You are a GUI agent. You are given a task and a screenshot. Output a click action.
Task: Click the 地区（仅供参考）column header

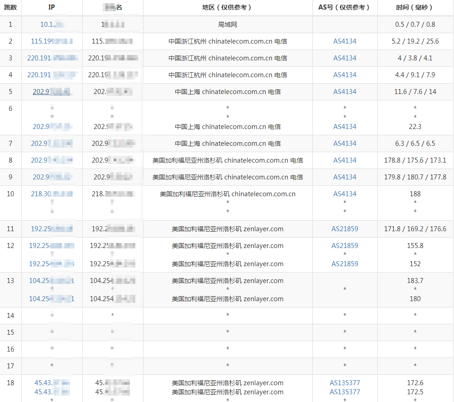(x=227, y=7)
